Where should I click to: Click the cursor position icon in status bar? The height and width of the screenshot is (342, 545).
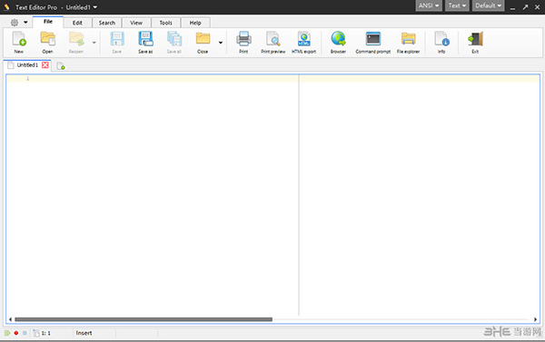pyautogui.click(x=36, y=333)
